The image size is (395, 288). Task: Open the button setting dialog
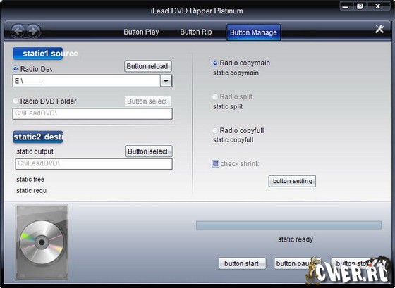(292, 181)
